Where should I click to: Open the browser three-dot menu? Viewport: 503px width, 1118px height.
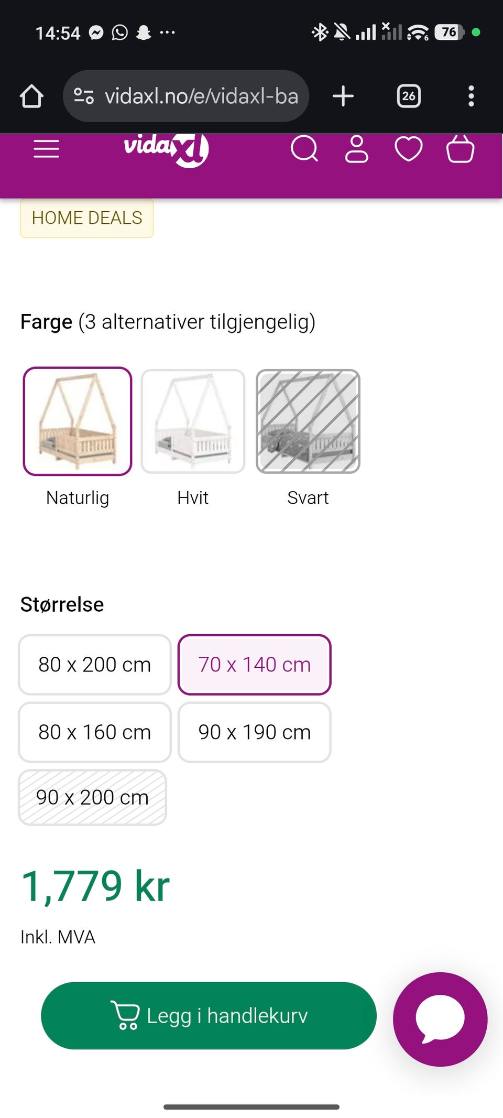[x=471, y=96]
